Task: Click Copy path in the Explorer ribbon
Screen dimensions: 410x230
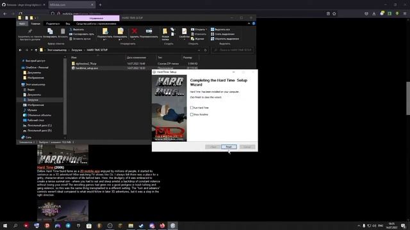Action: coord(81,34)
